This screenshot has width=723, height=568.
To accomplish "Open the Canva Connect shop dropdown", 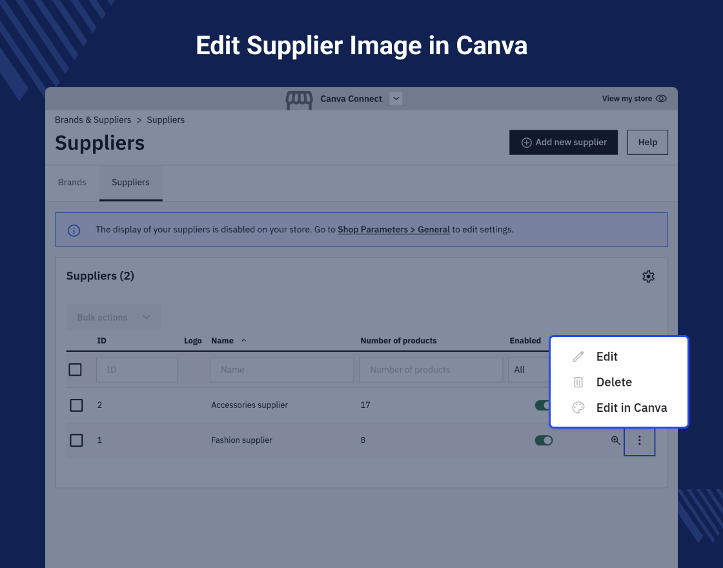I will coord(396,99).
